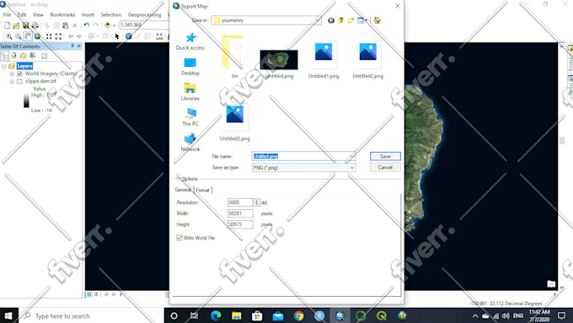Click the Windows Start button
Image resolution: width=573 pixels, height=323 pixels.
pyautogui.click(x=8, y=315)
